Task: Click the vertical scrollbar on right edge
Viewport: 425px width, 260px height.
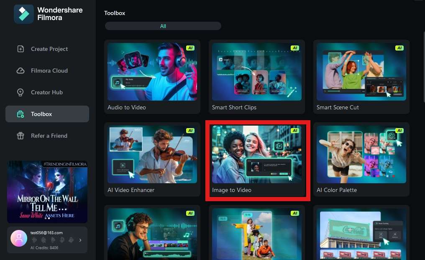Action: point(424,66)
